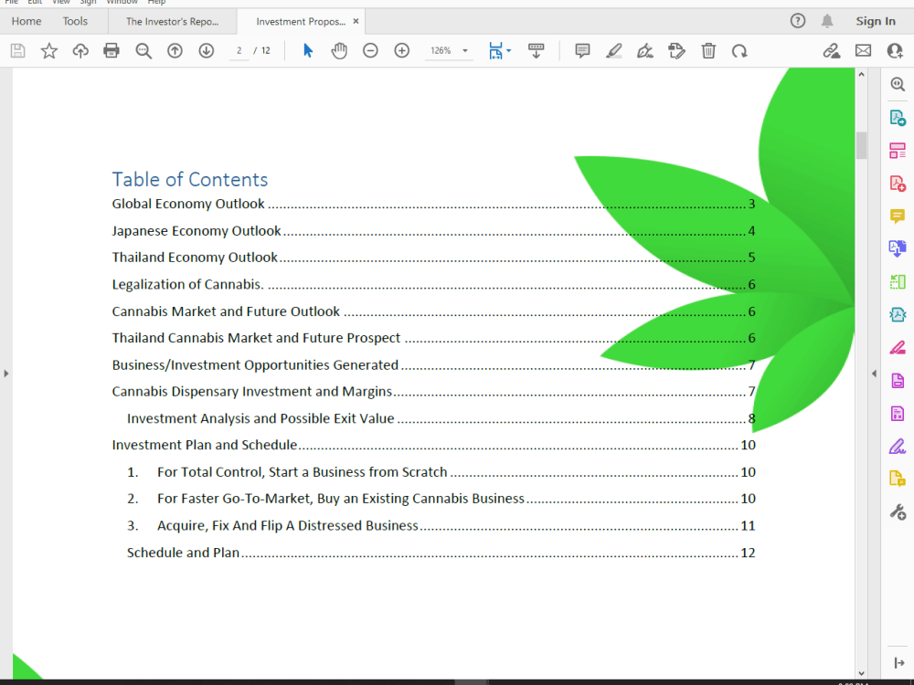
Task: Toggle the Select (arrow) tool
Action: coord(308,50)
